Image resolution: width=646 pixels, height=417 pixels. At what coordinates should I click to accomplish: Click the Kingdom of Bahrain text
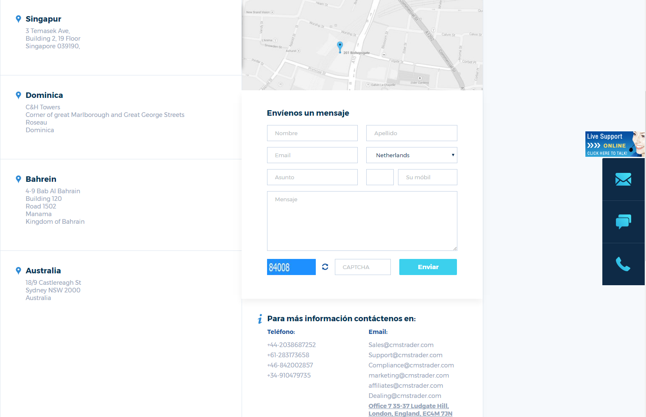coord(55,222)
